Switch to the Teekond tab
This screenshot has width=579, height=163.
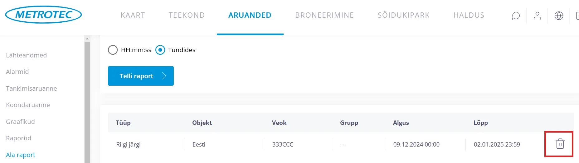[187, 15]
